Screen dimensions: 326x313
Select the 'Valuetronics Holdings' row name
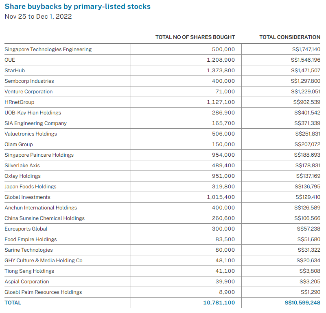coord(31,134)
